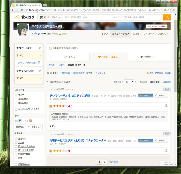Bookmark page with the star icon
181x174 pixels.
click(169, 10)
